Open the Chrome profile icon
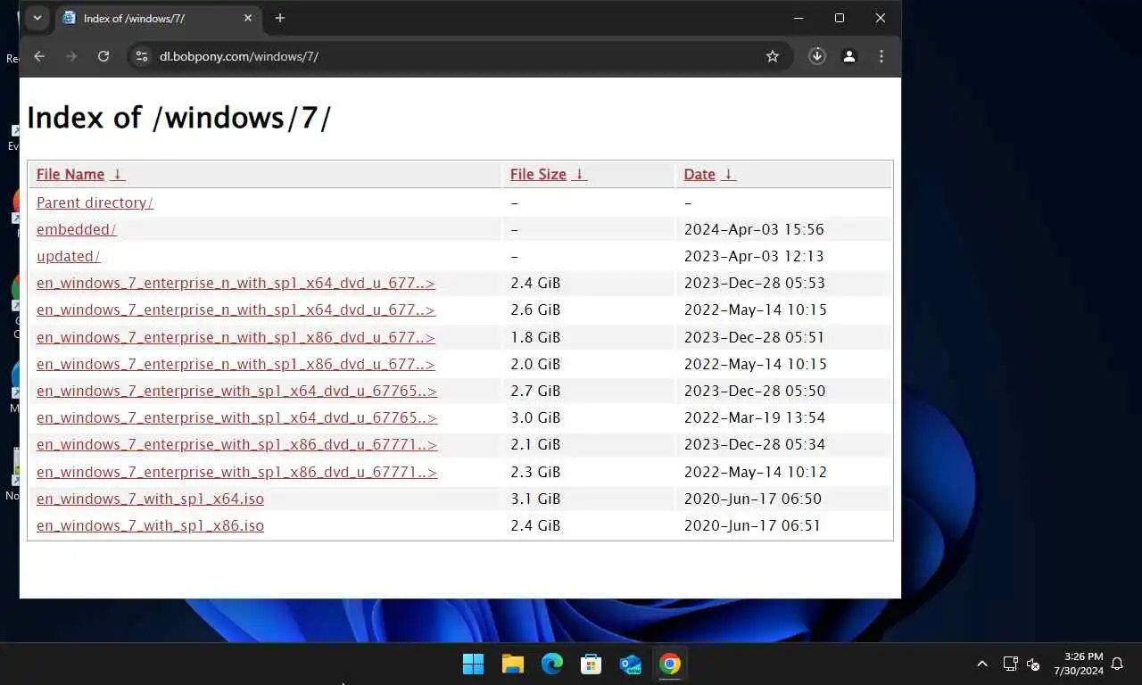 click(849, 56)
